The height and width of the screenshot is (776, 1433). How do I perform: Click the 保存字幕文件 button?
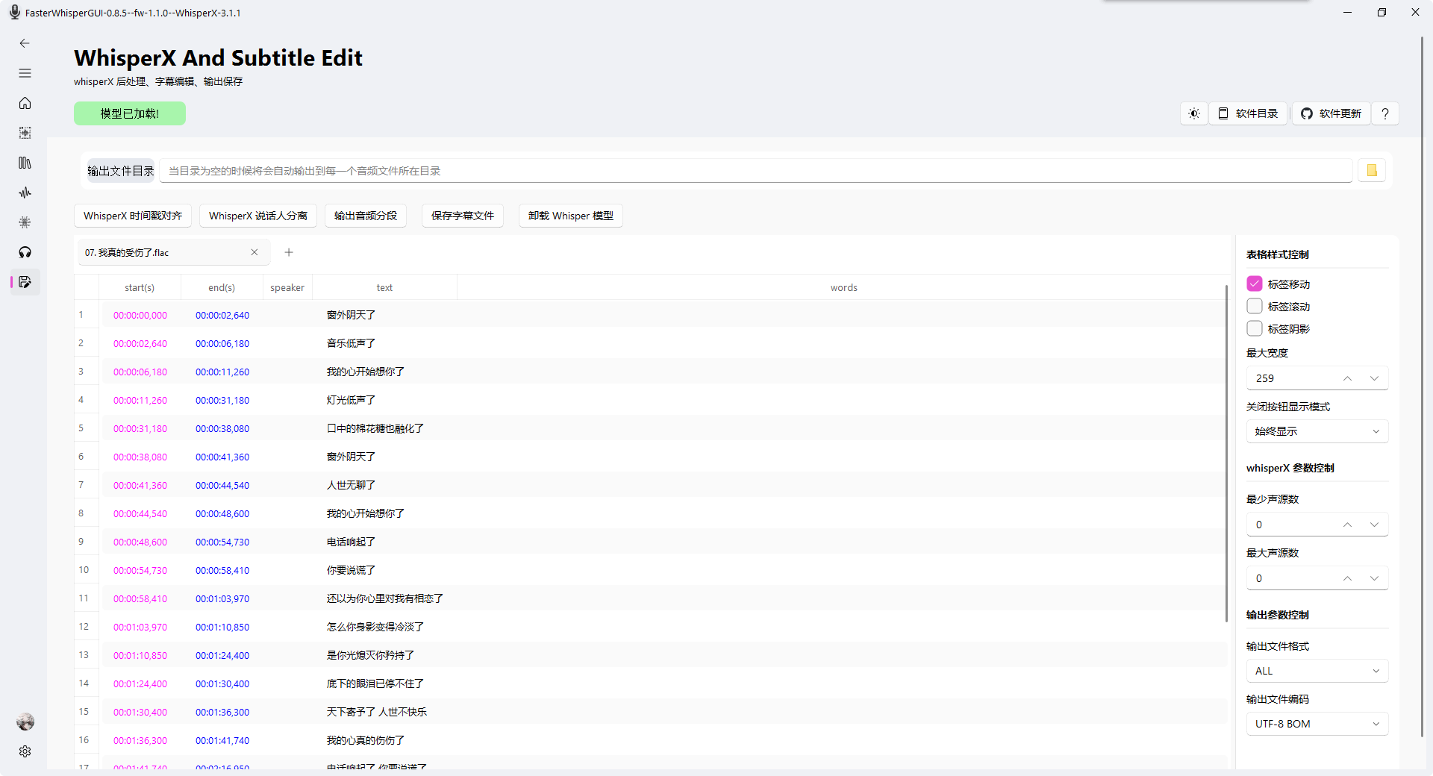coord(462,216)
